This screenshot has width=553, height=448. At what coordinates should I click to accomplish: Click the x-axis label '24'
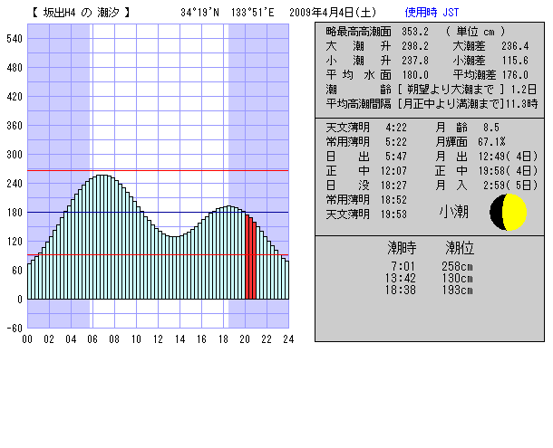coord(288,339)
